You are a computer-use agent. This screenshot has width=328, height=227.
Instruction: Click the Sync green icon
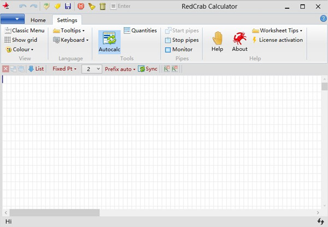pyautogui.click(x=141, y=69)
